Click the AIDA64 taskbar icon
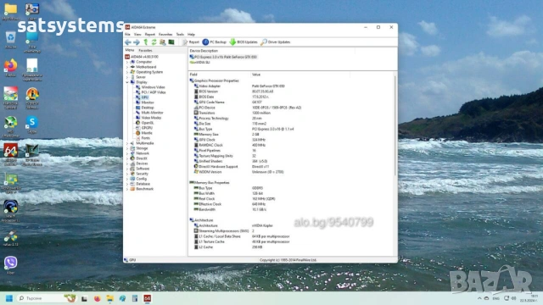This screenshot has width=543, height=305. tap(147, 298)
